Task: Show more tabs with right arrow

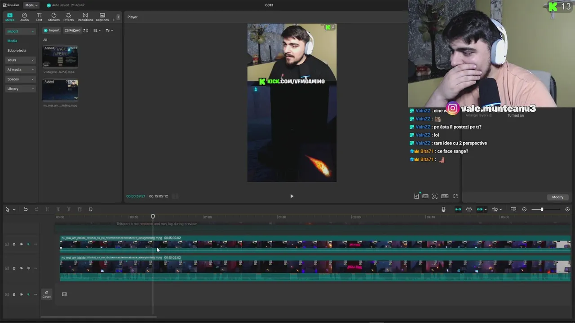Action: (119, 17)
